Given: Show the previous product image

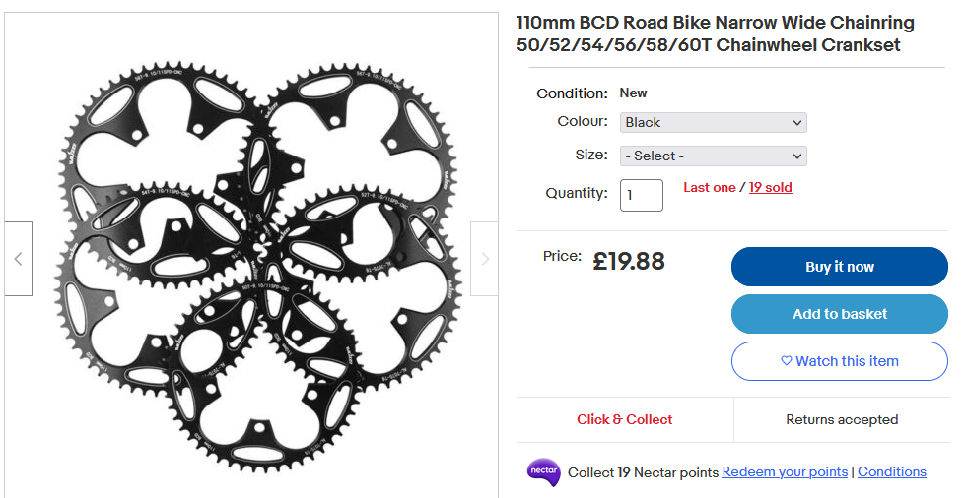Looking at the screenshot, I should [18, 259].
